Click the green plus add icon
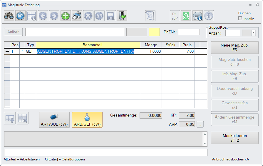263x166 pixels. pyautogui.click(x=66, y=16)
